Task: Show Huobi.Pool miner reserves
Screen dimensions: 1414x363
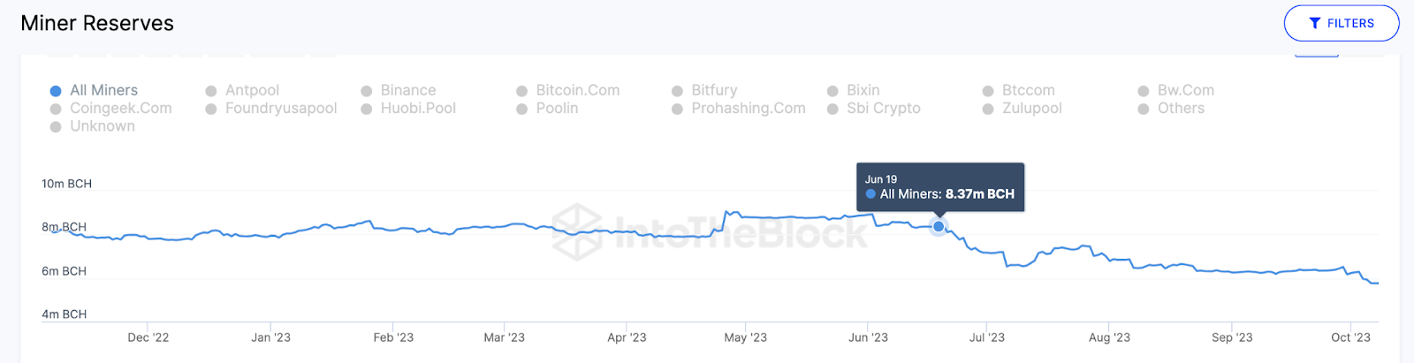Action: click(418, 109)
